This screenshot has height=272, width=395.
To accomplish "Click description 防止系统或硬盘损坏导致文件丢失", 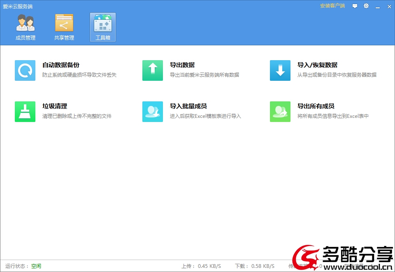I will pos(79,75).
